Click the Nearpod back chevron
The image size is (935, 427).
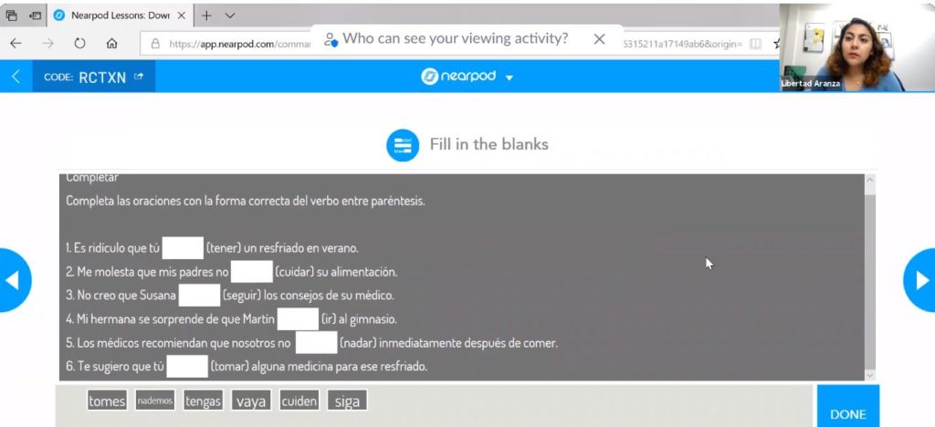coord(16,77)
